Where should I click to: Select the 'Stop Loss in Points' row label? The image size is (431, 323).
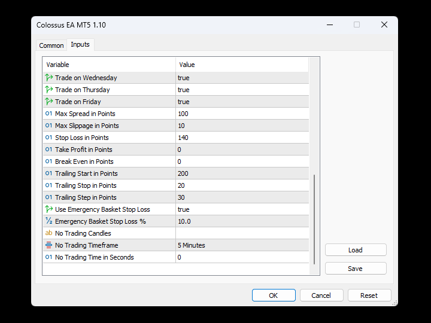tap(82, 138)
